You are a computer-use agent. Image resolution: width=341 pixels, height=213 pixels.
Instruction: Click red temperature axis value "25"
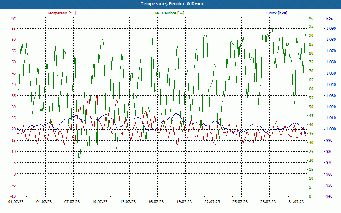click(x=14, y=118)
